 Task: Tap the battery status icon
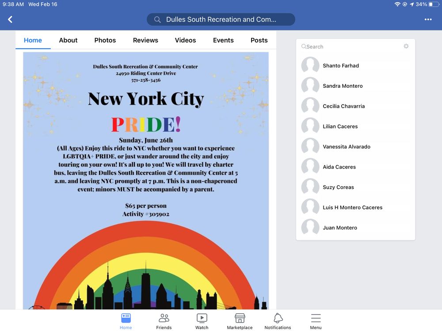[x=434, y=4]
